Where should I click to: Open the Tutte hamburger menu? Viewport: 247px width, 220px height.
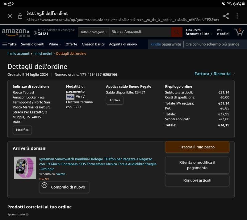(9, 44)
